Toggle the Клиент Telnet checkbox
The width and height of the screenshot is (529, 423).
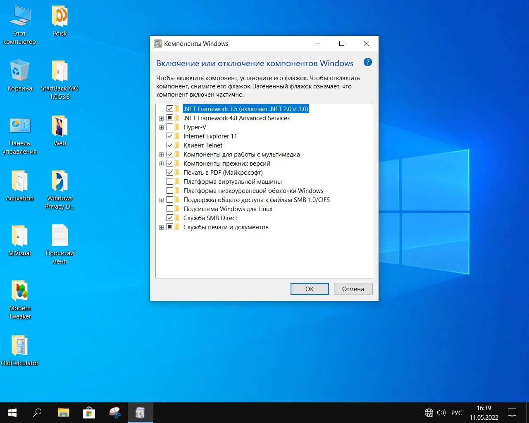(x=170, y=145)
